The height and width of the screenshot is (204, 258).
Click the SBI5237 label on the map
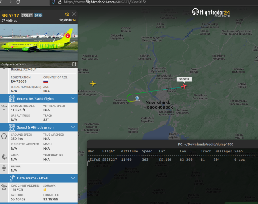tap(184, 79)
